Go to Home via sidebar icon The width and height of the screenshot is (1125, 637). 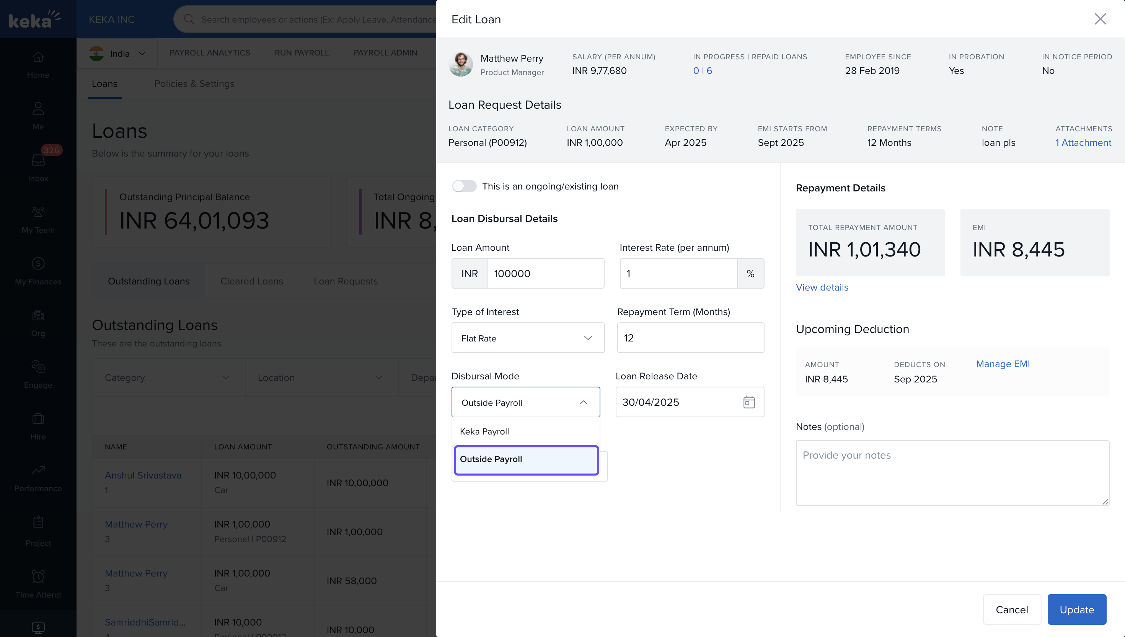38,57
